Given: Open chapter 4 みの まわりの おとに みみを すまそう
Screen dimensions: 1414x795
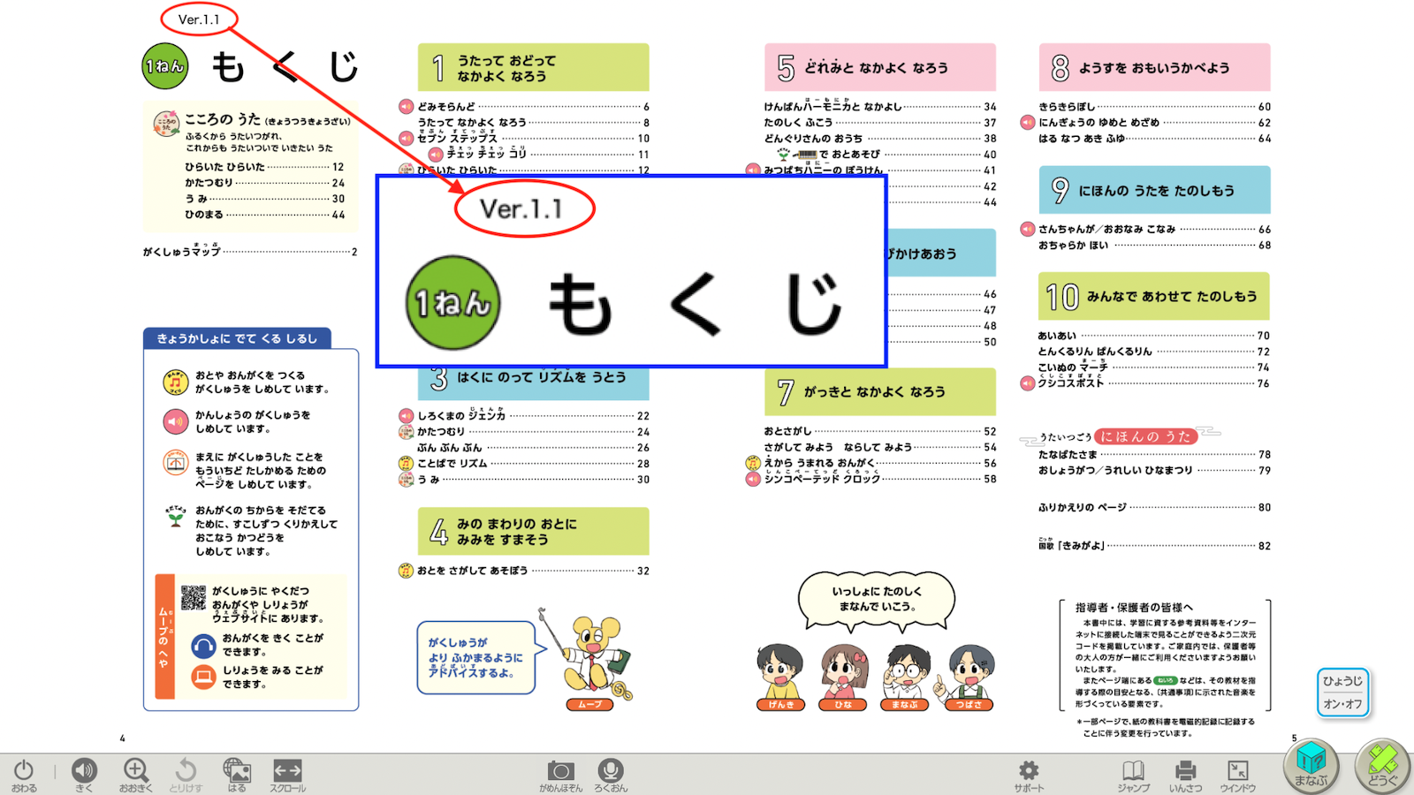Looking at the screenshot, I should (x=534, y=531).
